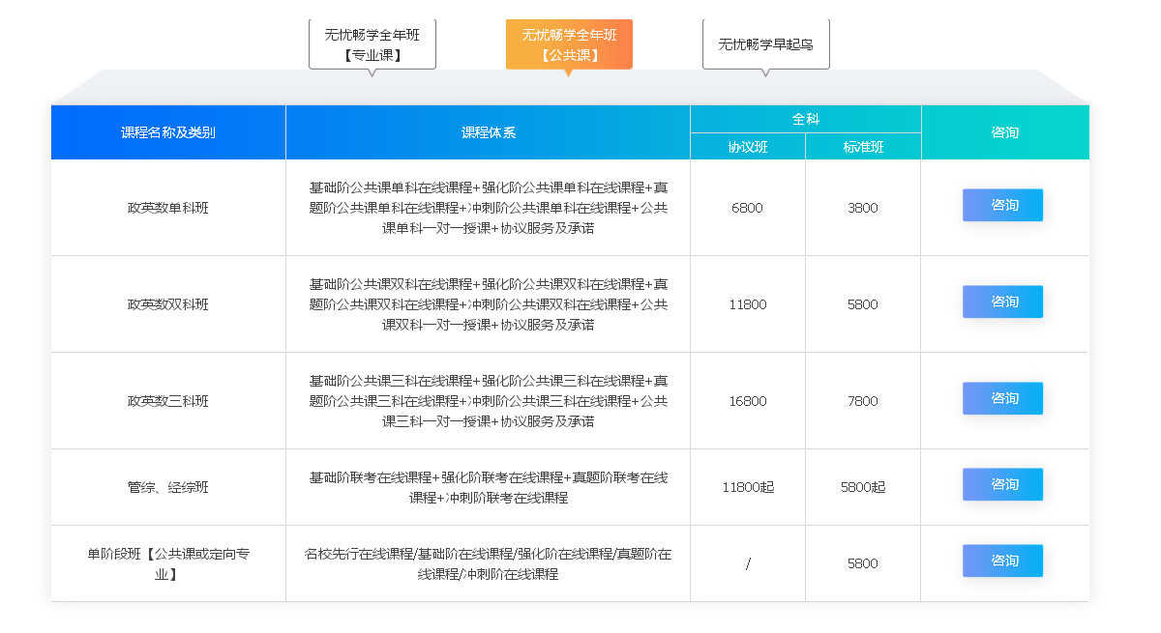Select the 课程体系 column header
This screenshot has width=1161, height=633.
(x=487, y=132)
